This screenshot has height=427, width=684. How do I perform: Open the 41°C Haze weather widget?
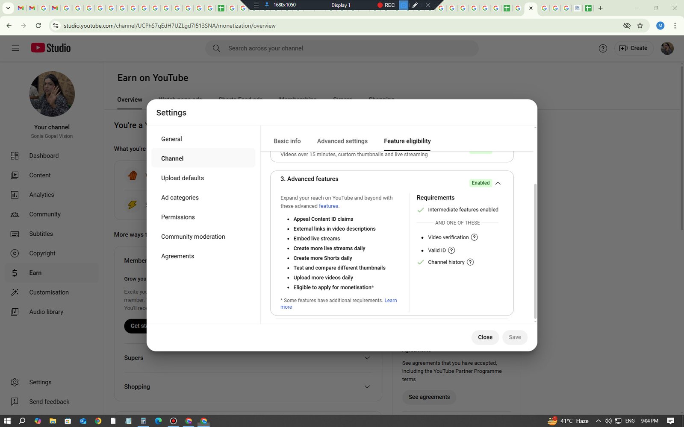(568, 421)
